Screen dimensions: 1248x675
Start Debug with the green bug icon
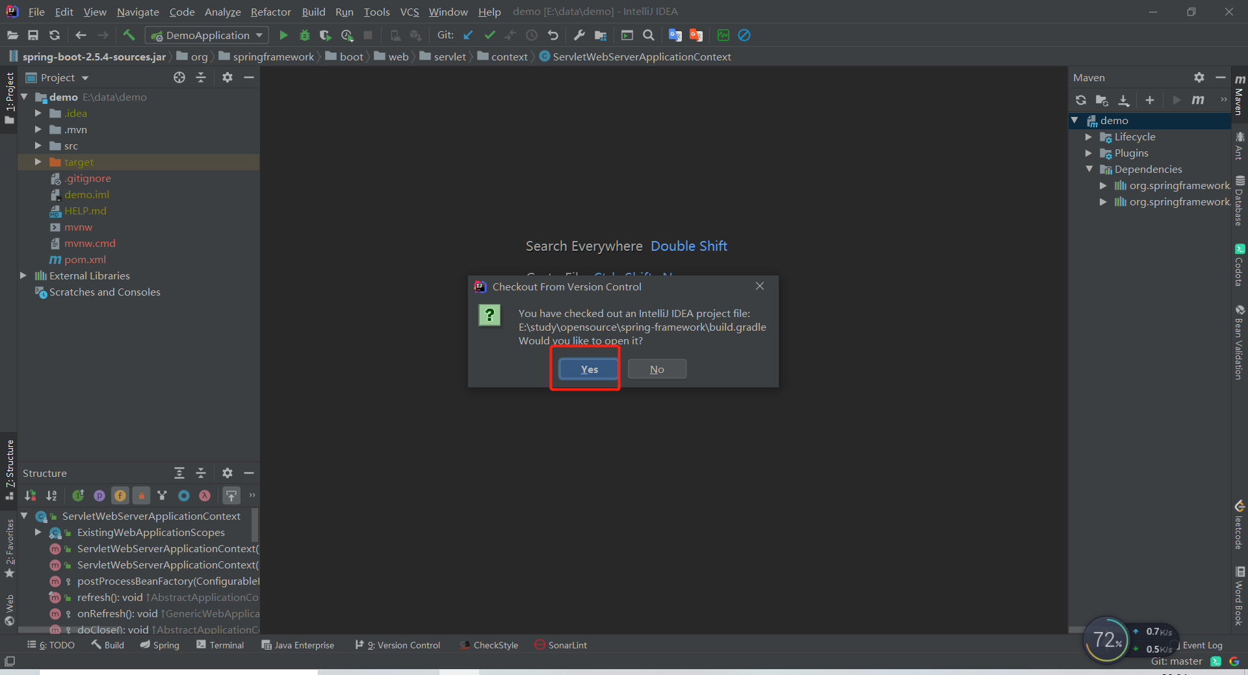(x=304, y=35)
